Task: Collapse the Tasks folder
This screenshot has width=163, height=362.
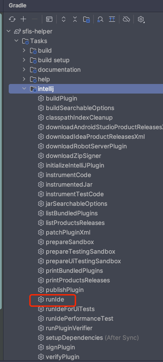Action: click(16, 41)
